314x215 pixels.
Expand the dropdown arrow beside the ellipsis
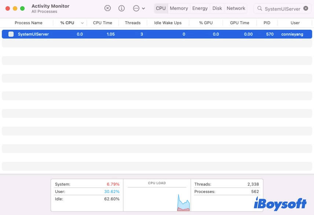tap(143, 8)
